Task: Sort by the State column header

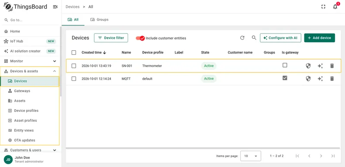Action: (x=205, y=53)
